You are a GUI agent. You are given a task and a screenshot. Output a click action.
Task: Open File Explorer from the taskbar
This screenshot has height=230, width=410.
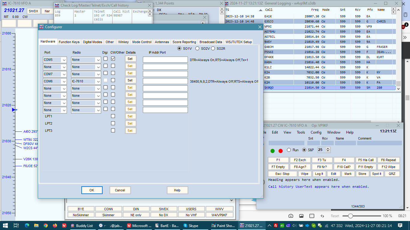pyautogui.click(x=36, y=226)
